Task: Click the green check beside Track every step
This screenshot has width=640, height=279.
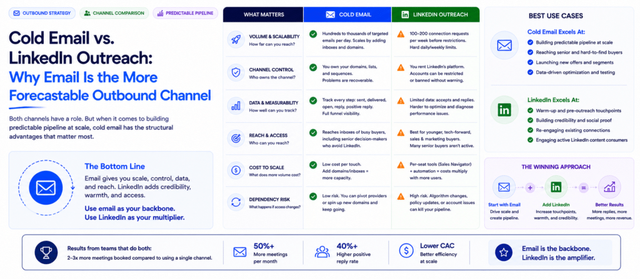Action: click(313, 100)
